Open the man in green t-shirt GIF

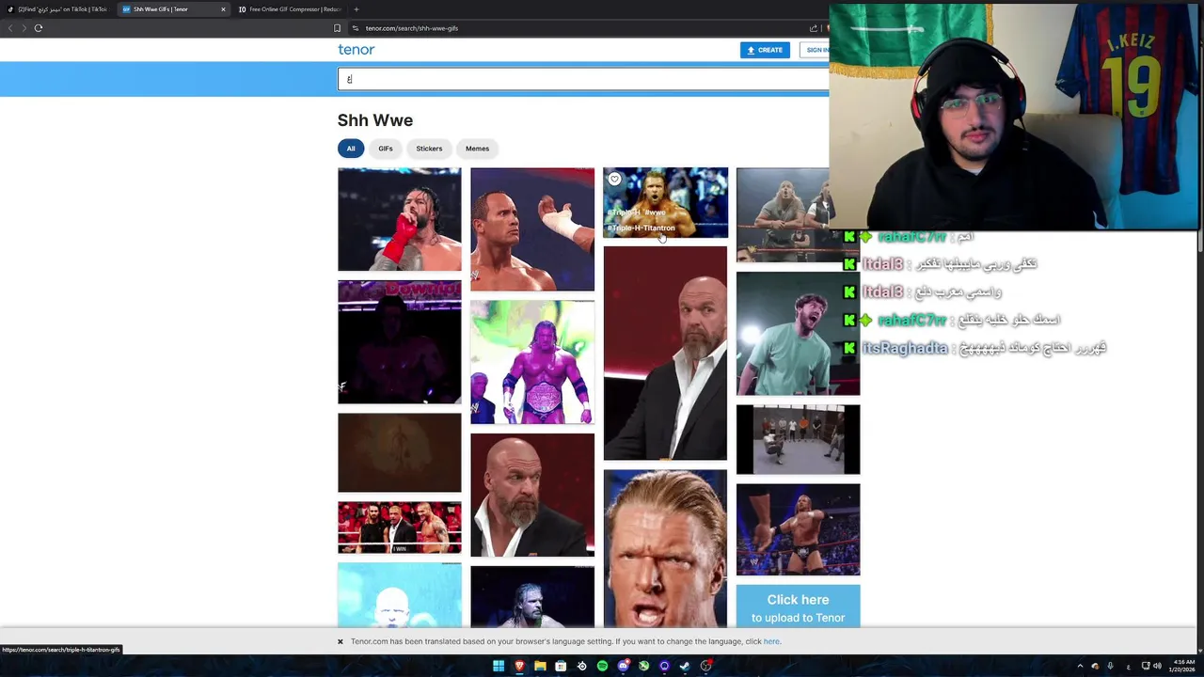pos(798,334)
